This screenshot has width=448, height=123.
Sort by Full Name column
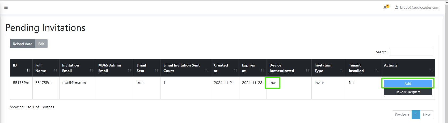46,68
